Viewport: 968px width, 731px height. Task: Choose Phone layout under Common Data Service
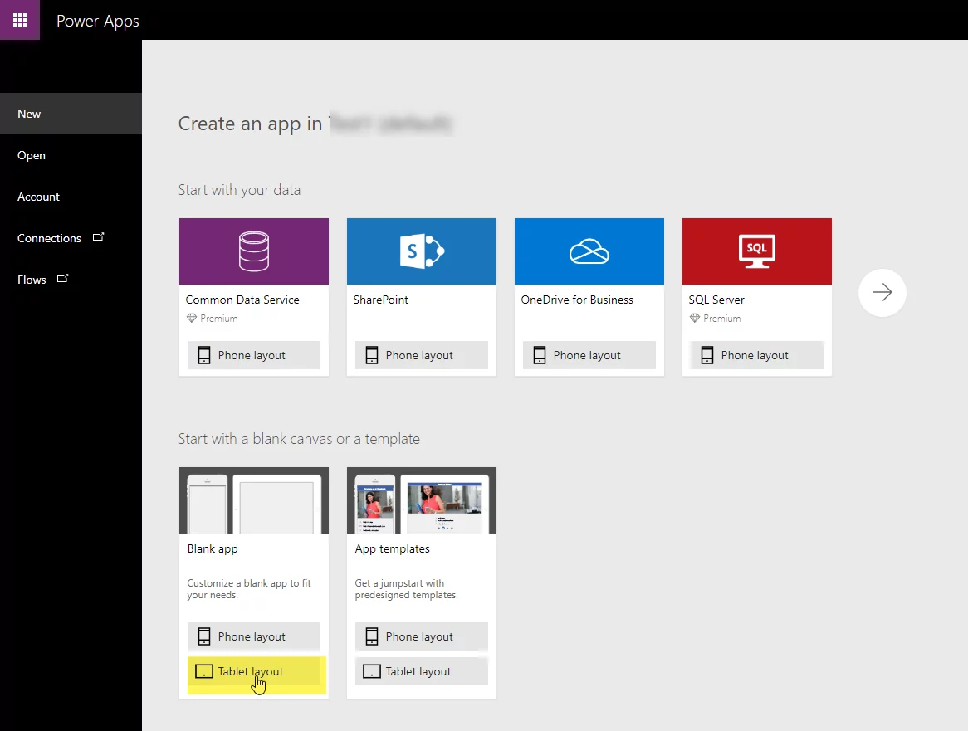click(254, 355)
